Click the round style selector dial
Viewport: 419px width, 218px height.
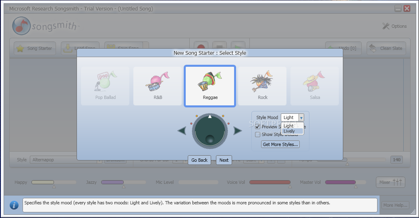210,131
